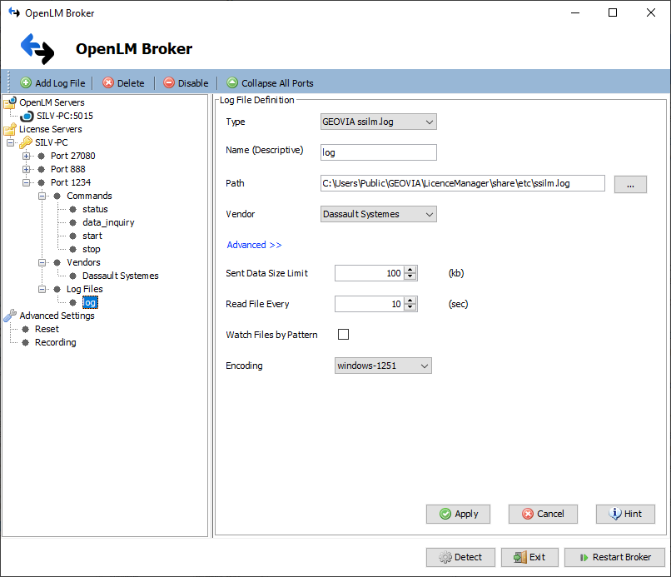Increase Sent Data Size Limit using its stepper
Viewport: 671px width, 577px height.
click(408, 268)
